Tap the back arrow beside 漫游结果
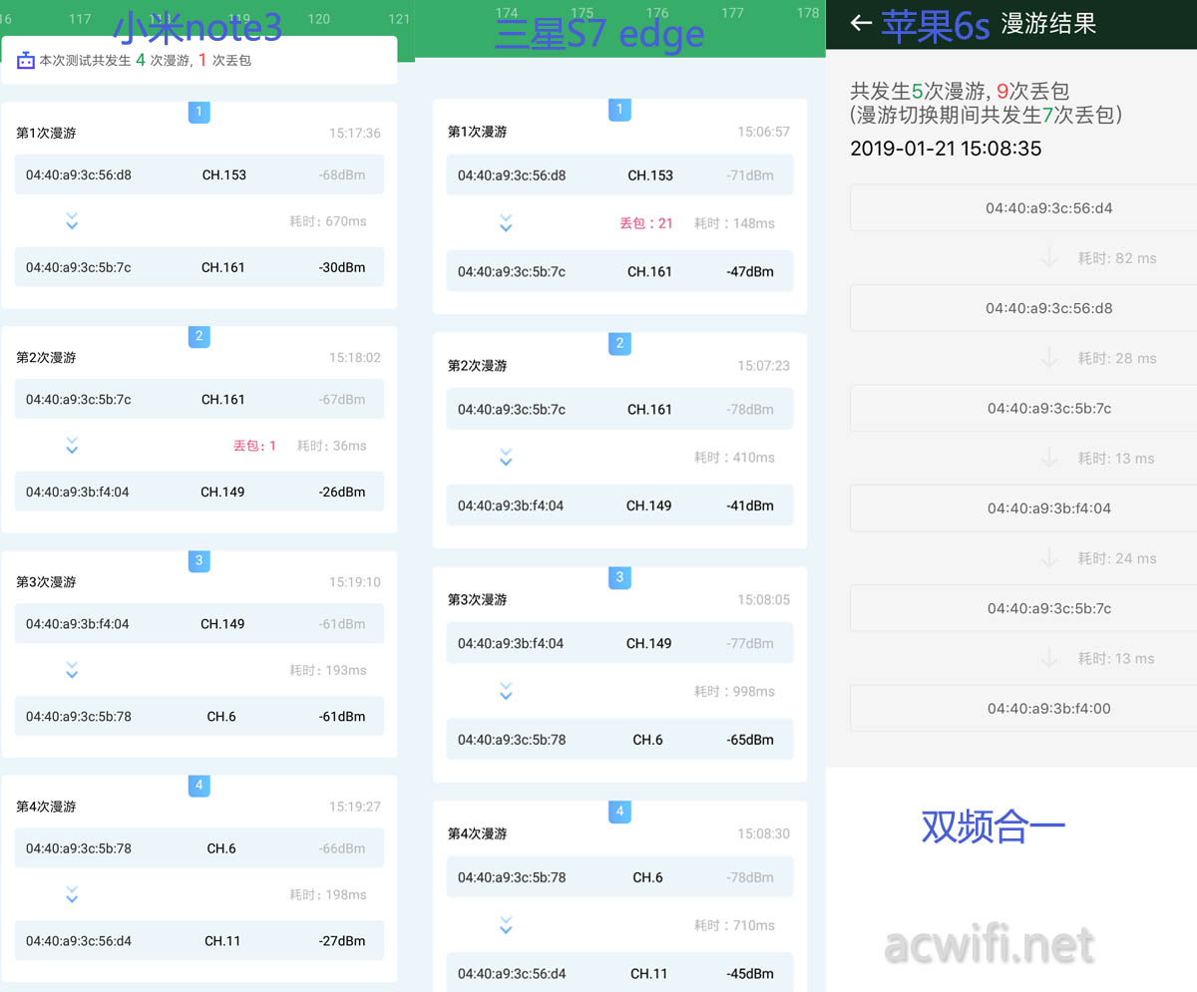 (861, 23)
